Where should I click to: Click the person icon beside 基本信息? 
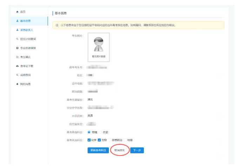[x=17, y=21]
